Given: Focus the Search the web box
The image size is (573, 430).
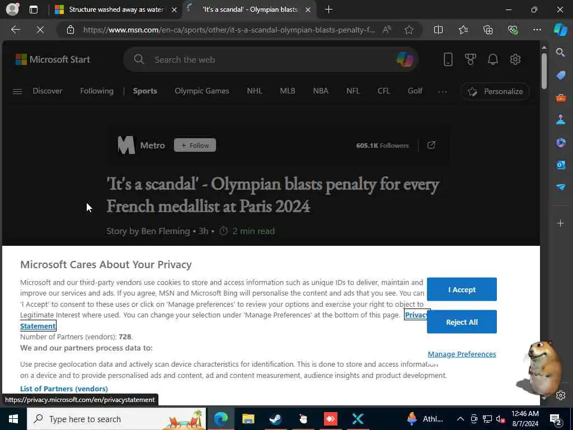Looking at the screenshot, I should coord(270,59).
